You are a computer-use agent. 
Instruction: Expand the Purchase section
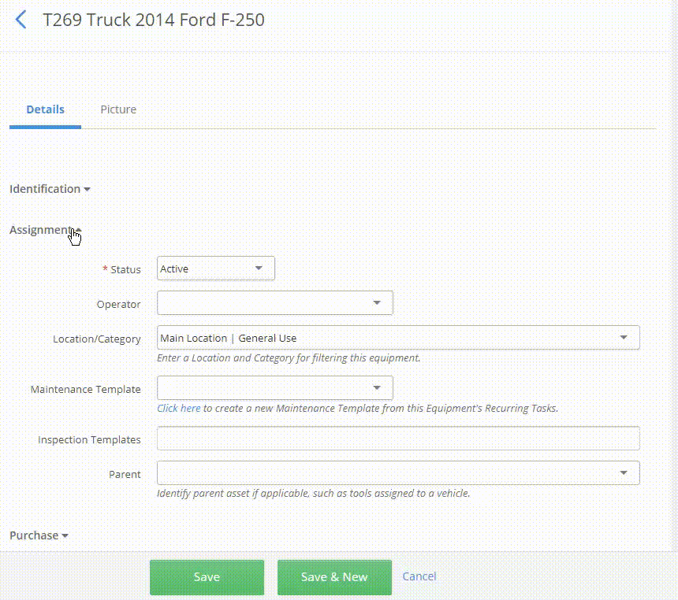(39, 535)
